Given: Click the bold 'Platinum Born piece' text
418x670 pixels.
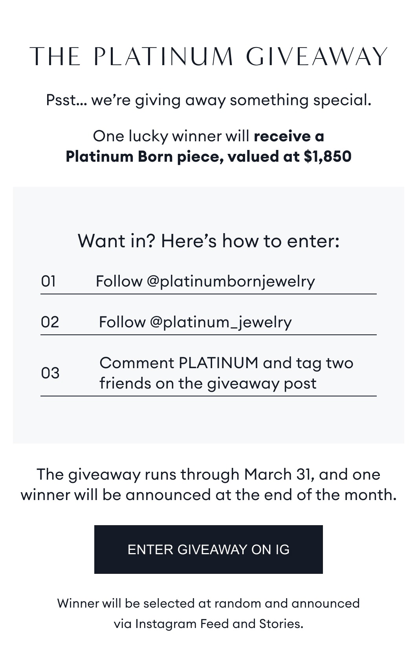Looking at the screenshot, I should point(139,157).
